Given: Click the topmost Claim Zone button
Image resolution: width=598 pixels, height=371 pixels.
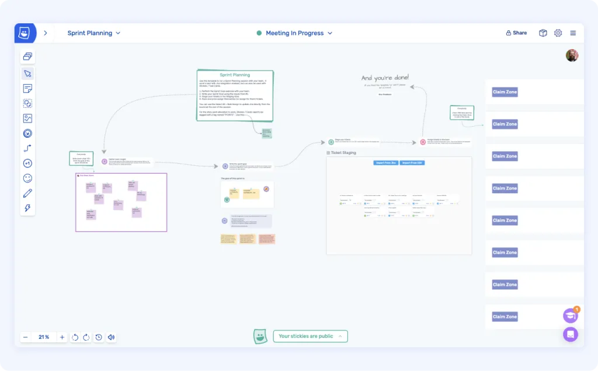Looking at the screenshot, I should 505,92.
